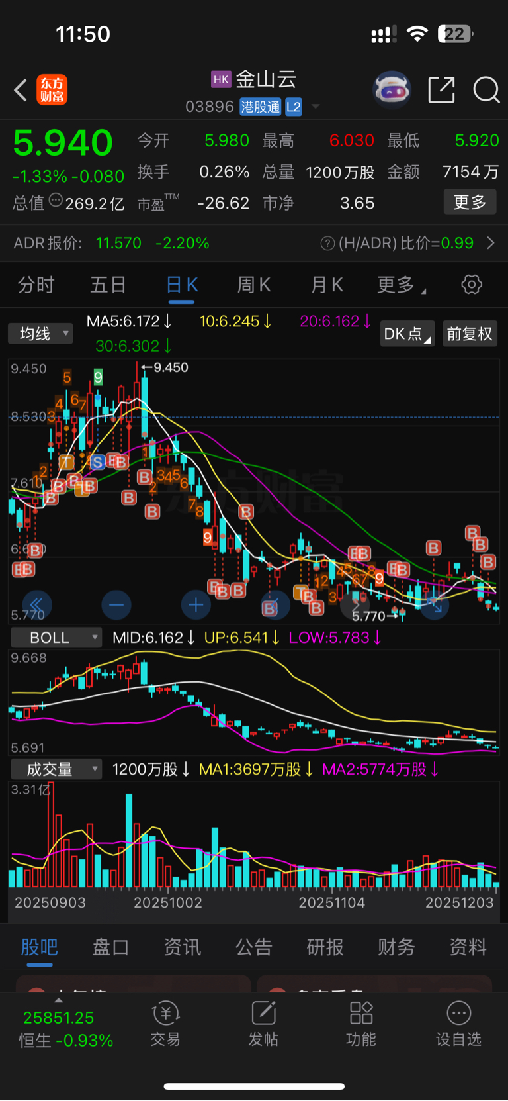Open chart settings gear
This screenshot has width=508, height=1101.
click(472, 285)
